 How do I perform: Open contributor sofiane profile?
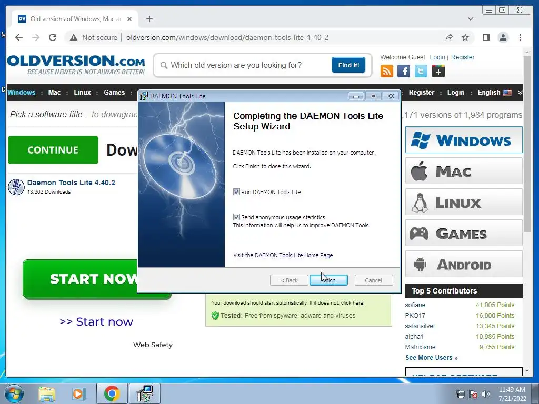coord(415,305)
